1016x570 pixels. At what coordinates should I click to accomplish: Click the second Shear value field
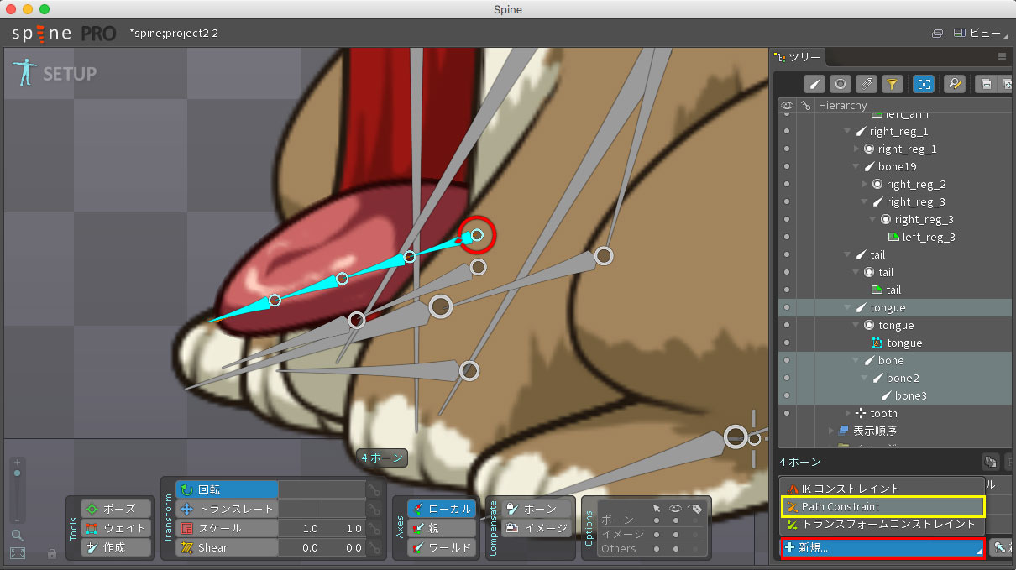(x=343, y=547)
